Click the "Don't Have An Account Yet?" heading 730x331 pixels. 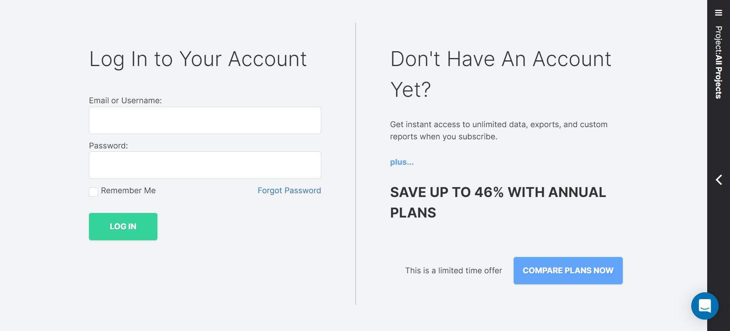coord(500,74)
